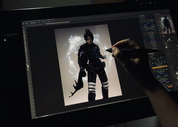Open the Edit menu
Image resolution: width=178 pixels, height=127 pixels.
(27, 21)
